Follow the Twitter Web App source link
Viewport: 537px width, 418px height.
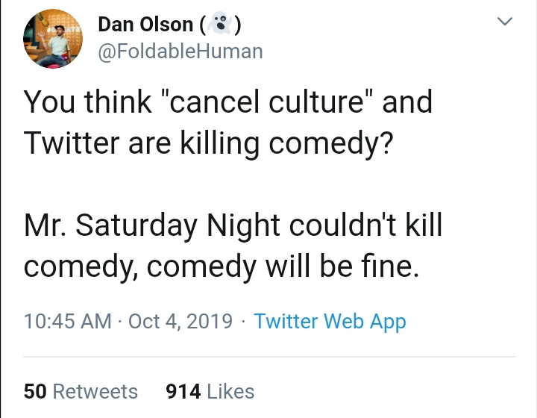pos(330,322)
